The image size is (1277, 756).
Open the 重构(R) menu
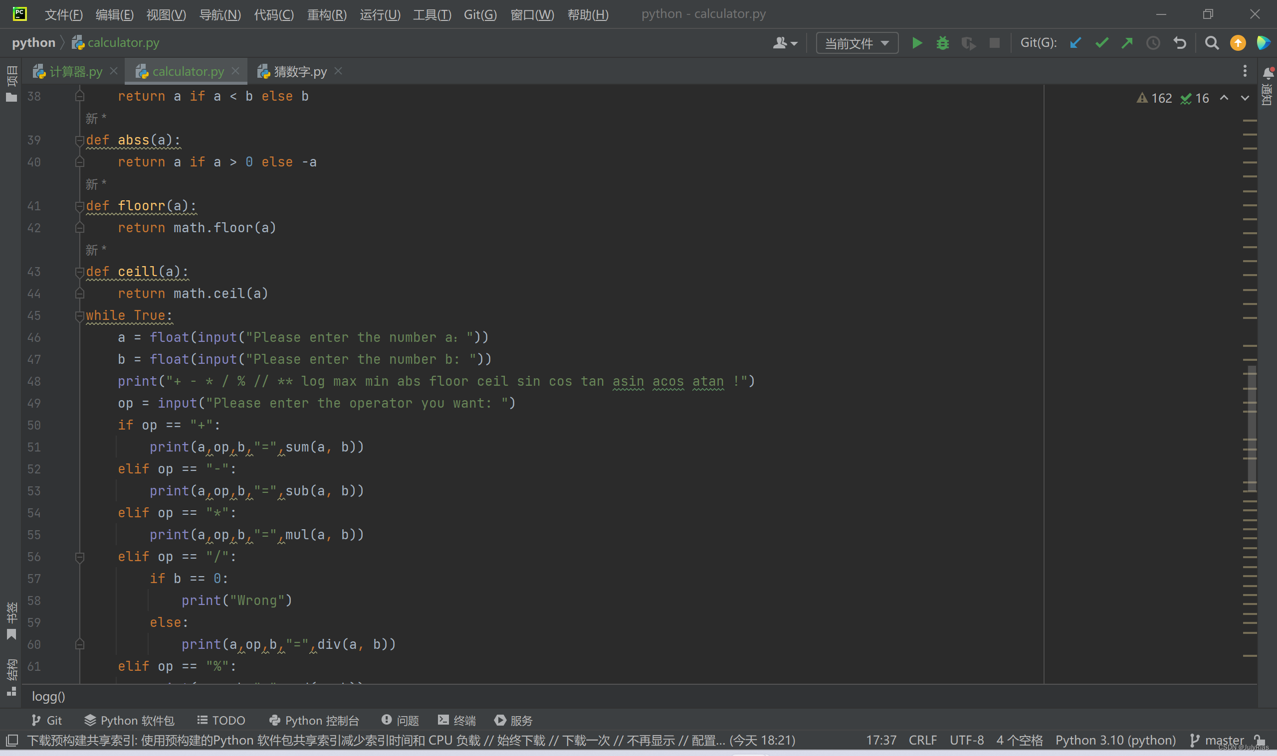pyautogui.click(x=326, y=14)
